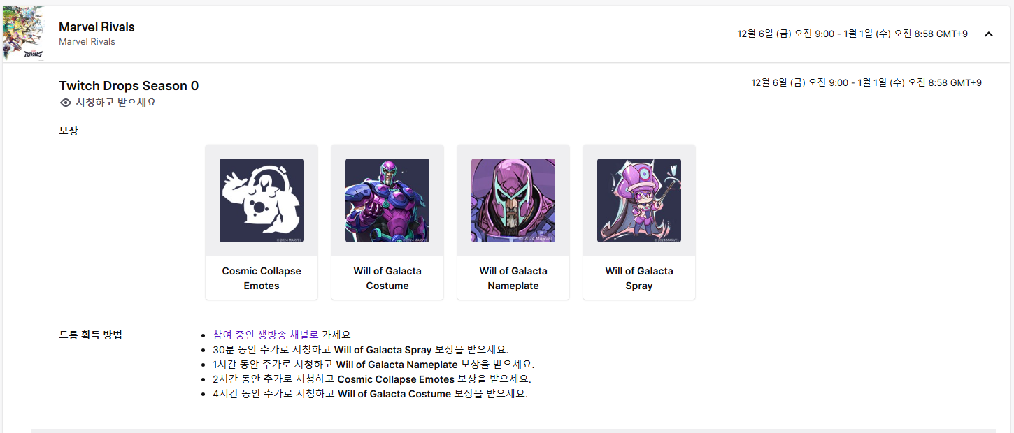Click the 30분 Will of Galacta Spray instruction
Image resolution: width=1014 pixels, height=433 pixels.
(361, 349)
